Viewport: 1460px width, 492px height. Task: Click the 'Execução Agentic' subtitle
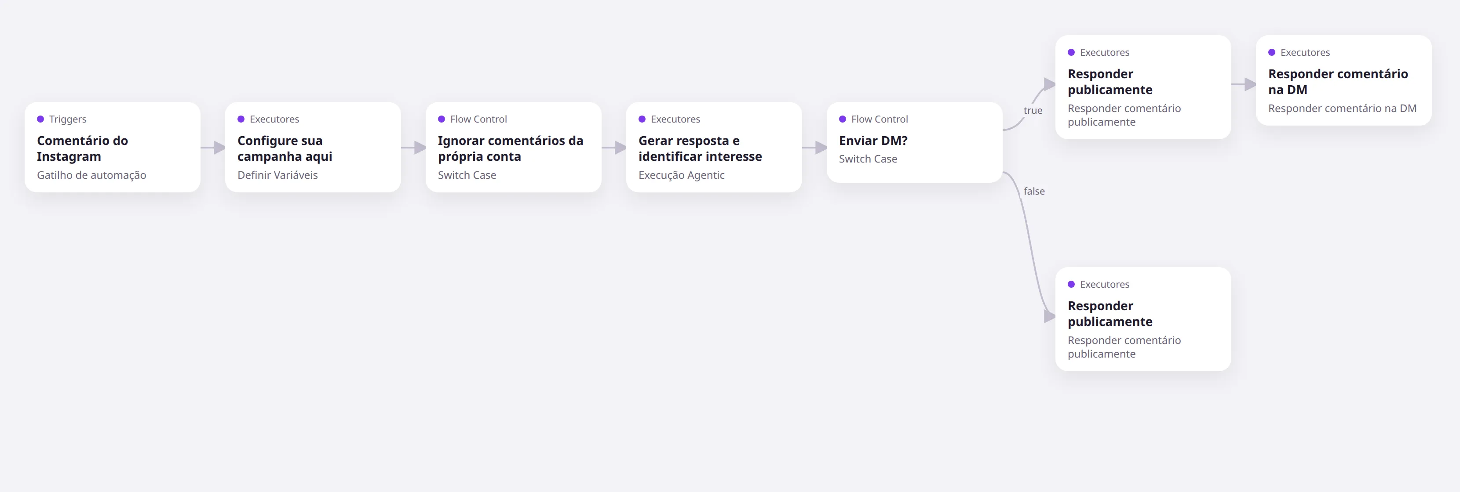pos(681,175)
